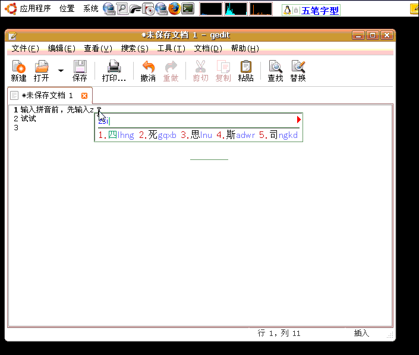Click the orange system monitor graph applet
The image size is (419, 355).
pyautogui.click(x=261, y=9)
